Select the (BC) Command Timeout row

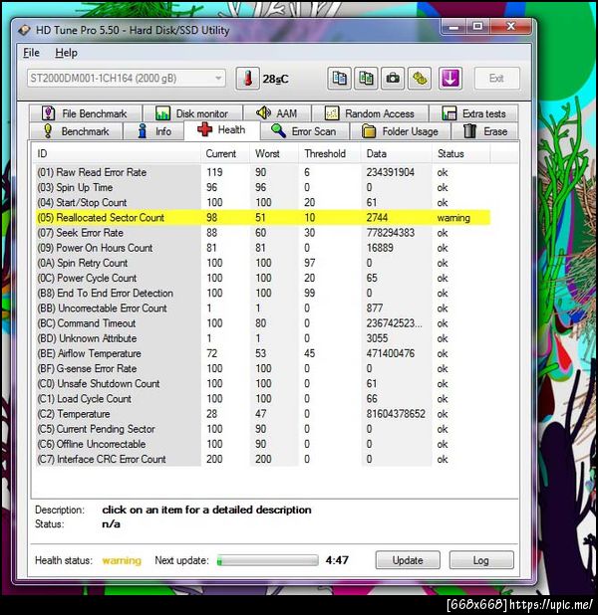point(262,323)
